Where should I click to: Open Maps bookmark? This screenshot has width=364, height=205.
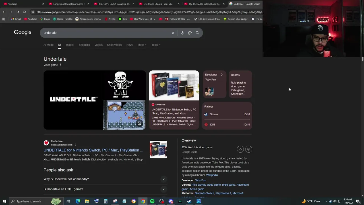click(45, 19)
